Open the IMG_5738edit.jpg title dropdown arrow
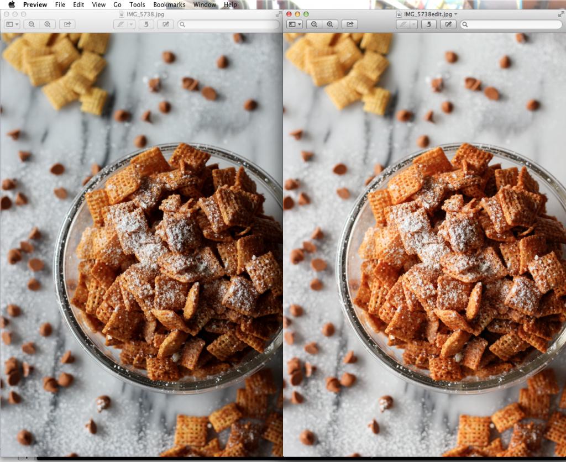The image size is (566, 462). (x=455, y=14)
